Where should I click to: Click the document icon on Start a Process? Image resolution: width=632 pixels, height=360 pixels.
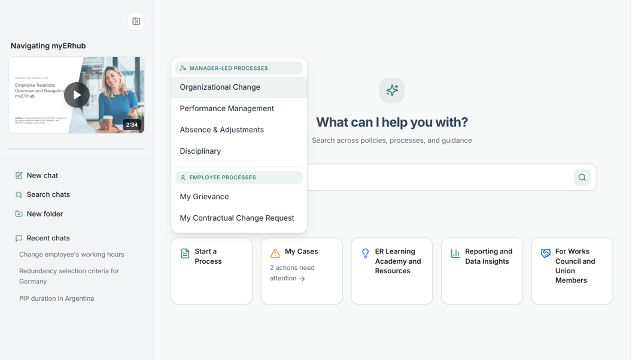[185, 254]
